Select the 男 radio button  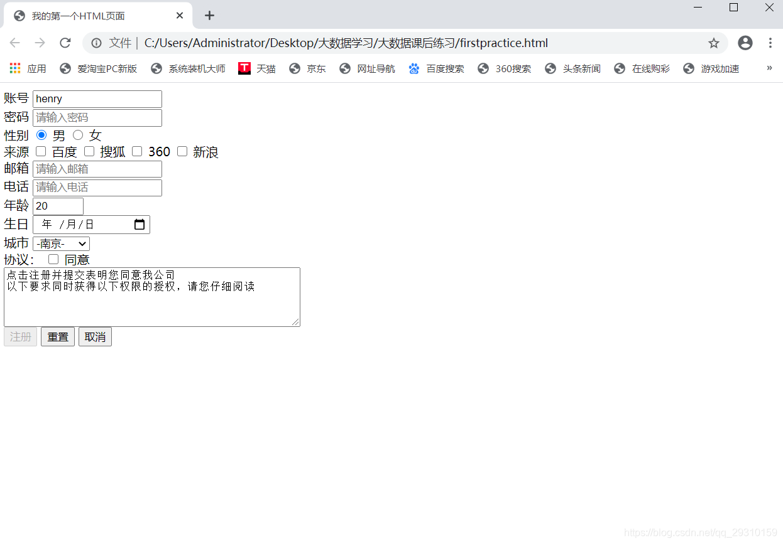pos(41,135)
